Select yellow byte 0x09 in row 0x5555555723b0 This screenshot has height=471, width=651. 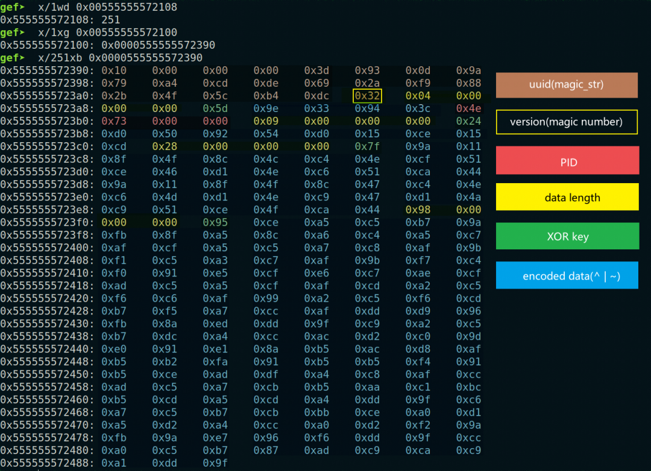tap(266, 121)
